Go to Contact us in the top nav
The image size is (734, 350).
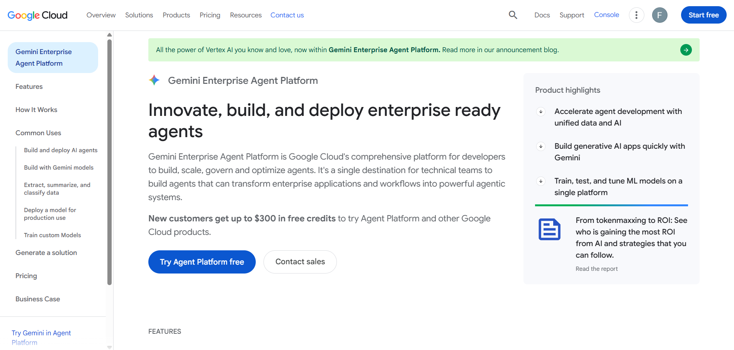(x=287, y=15)
